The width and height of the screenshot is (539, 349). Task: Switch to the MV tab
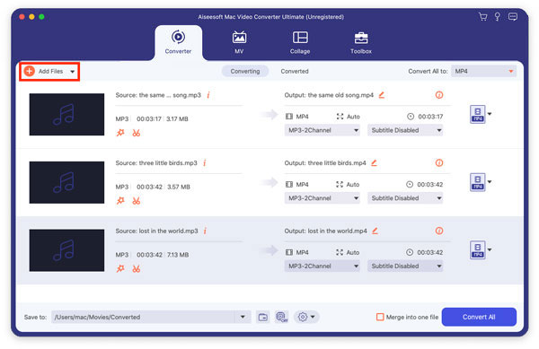click(239, 43)
